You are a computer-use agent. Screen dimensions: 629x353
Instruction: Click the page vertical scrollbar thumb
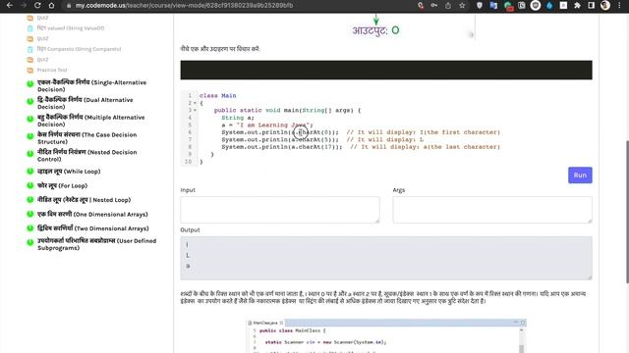click(626, 212)
